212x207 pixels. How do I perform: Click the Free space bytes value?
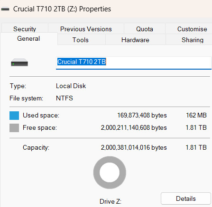(134, 127)
